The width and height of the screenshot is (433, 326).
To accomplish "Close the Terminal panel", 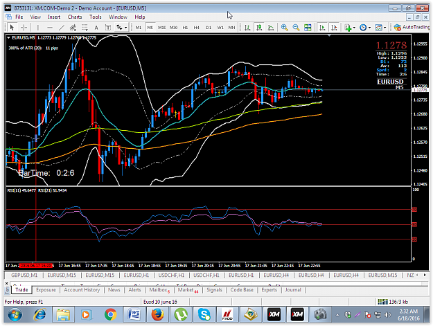I will point(7,283).
